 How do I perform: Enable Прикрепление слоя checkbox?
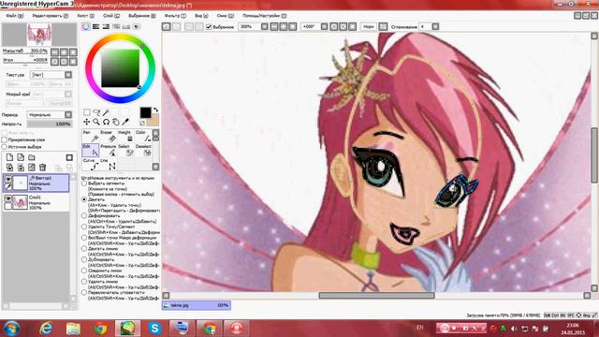tap(5, 139)
